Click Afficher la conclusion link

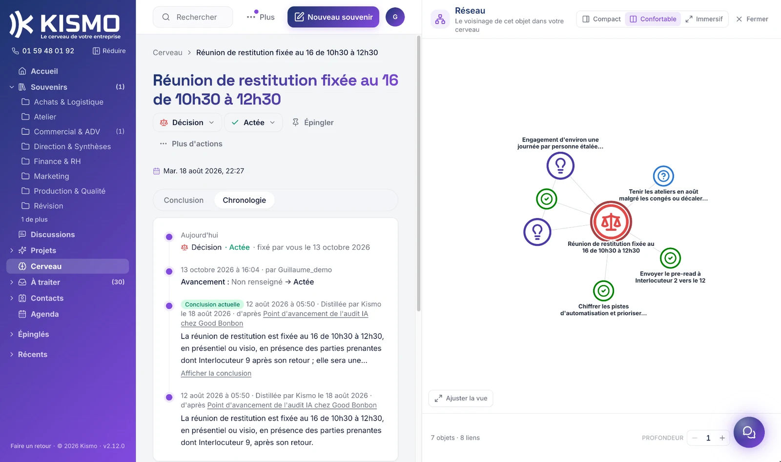coord(216,373)
